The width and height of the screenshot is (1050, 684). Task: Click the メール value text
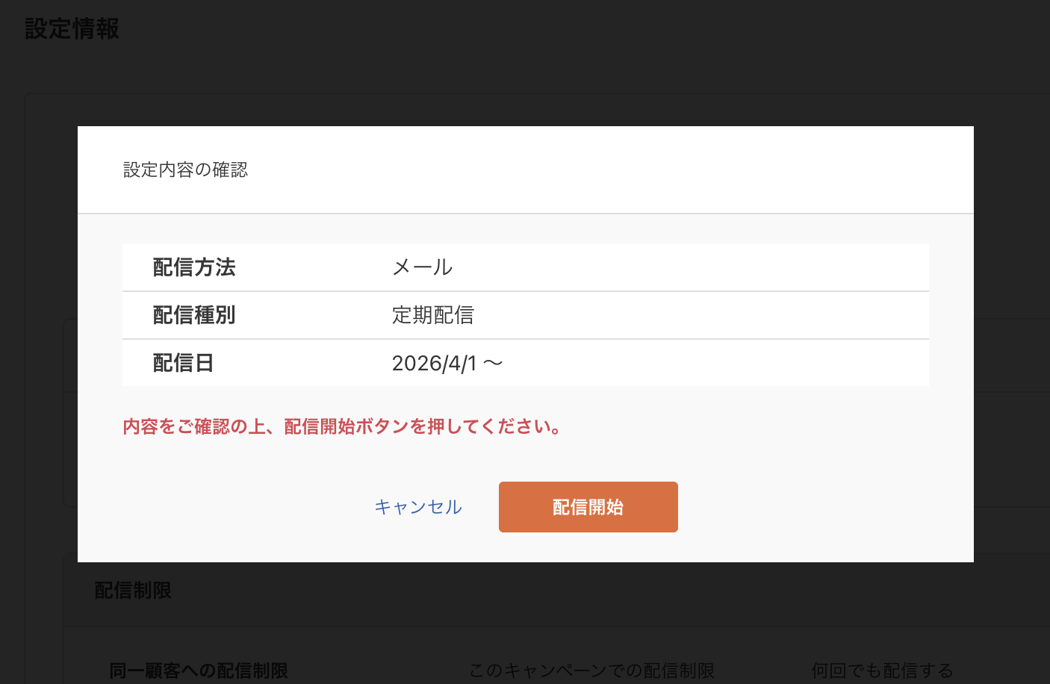423,267
